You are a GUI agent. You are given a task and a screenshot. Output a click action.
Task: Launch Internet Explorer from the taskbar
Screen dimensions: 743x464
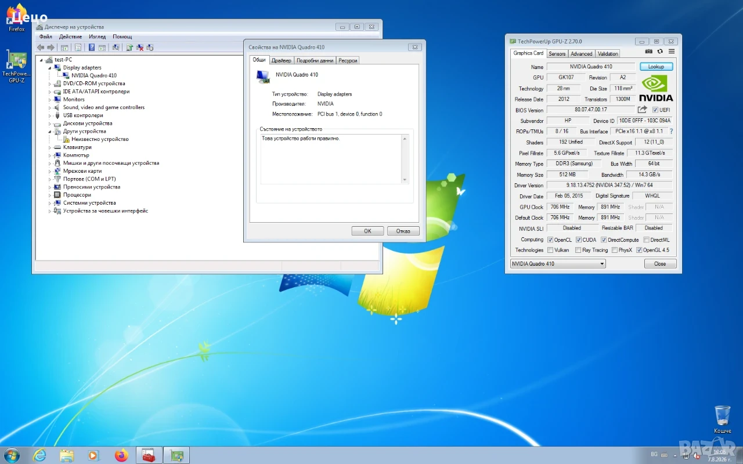39,455
